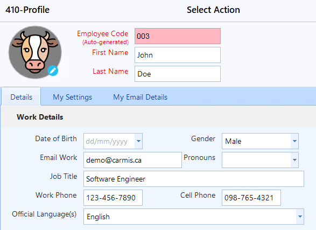
Task: Focus the Date of Birth date field
Action: pyautogui.click(x=109, y=141)
